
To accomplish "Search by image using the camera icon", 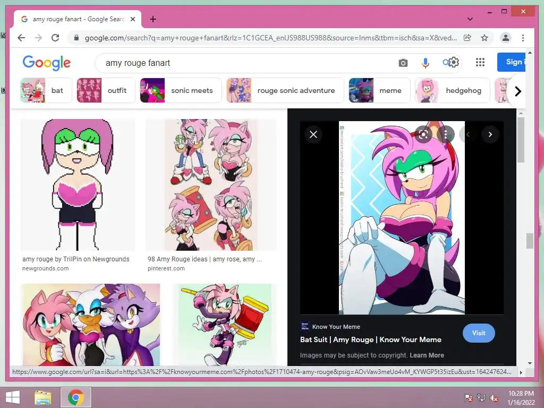I will [403, 63].
